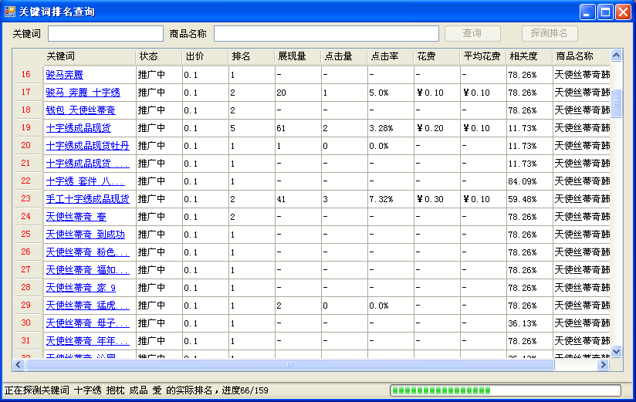The image size is (636, 402).
Task: Click the 商品名称 input field
Action: (x=326, y=34)
